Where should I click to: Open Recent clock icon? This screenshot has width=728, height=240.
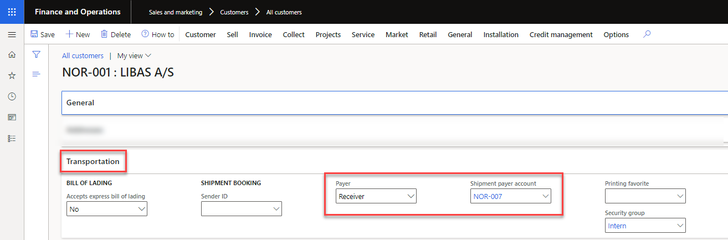coord(12,96)
